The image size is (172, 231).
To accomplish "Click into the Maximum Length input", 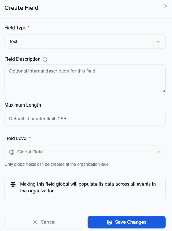I will click(x=85, y=119).
